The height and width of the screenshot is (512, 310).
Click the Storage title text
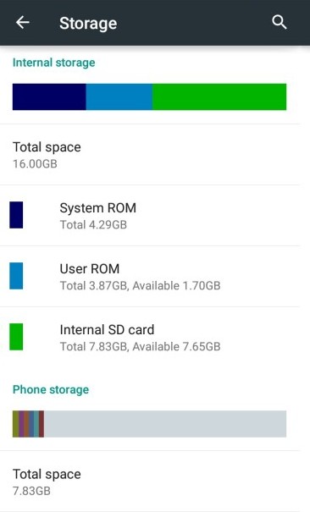click(x=88, y=24)
